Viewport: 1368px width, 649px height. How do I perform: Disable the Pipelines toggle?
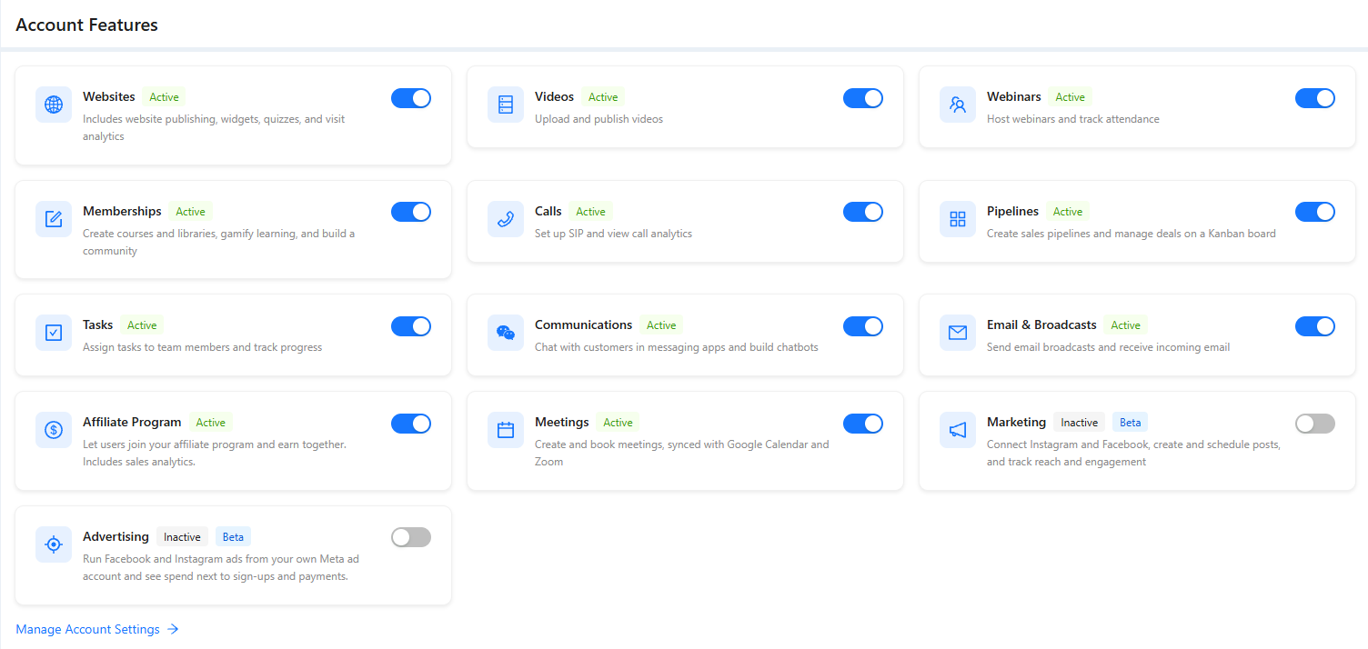tap(1315, 212)
